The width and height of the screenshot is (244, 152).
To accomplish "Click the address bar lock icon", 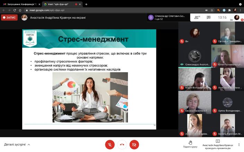I will (27, 10).
